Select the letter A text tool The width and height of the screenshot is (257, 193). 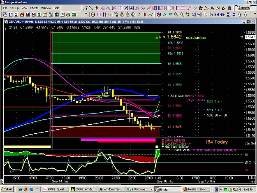point(212,8)
